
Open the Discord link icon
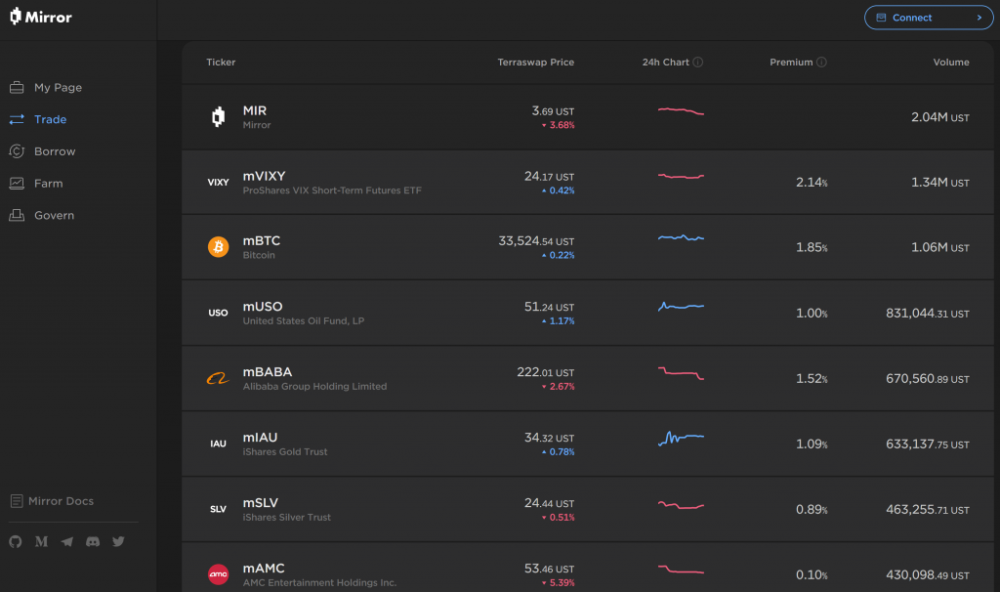click(x=93, y=541)
